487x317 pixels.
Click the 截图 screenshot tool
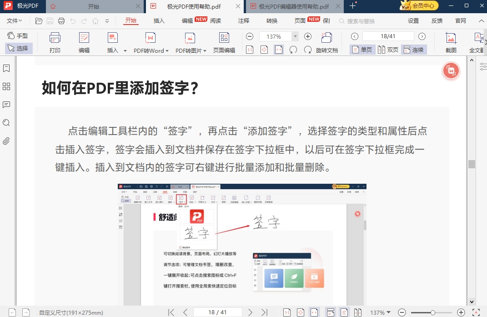pyautogui.click(x=451, y=43)
